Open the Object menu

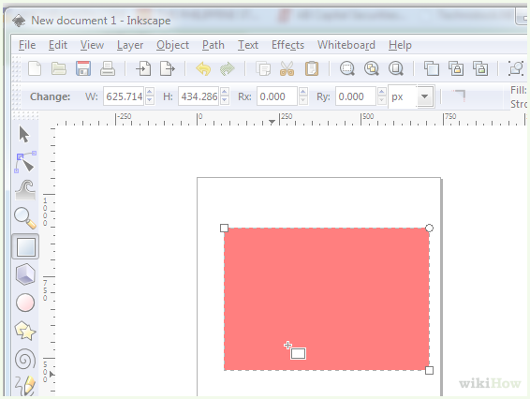(172, 46)
